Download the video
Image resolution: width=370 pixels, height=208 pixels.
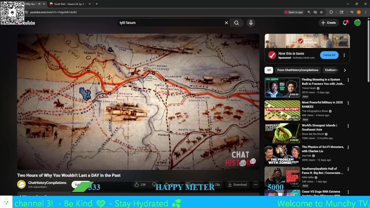tap(237, 185)
